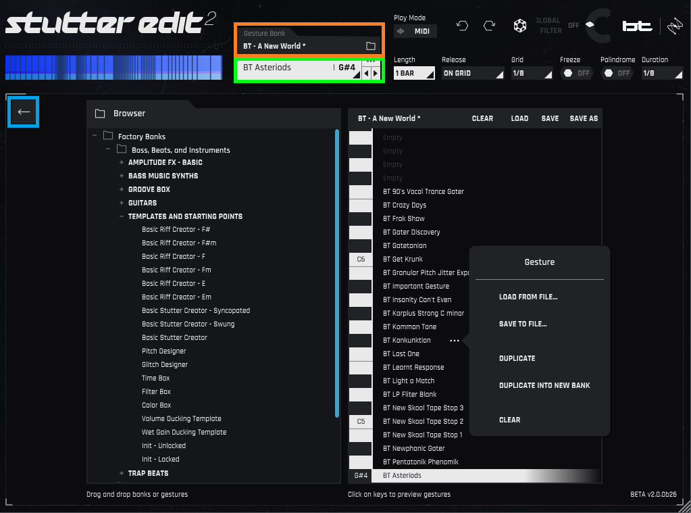Screen dimensions: 691x513
Task: Expand TRAP BEATS folder
Action: pyautogui.click(x=121, y=473)
